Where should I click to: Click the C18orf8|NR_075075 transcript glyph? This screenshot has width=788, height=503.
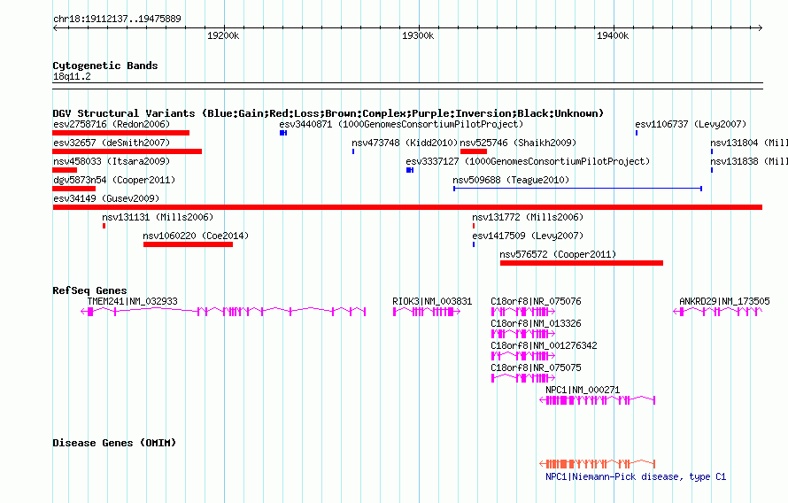click(x=523, y=378)
